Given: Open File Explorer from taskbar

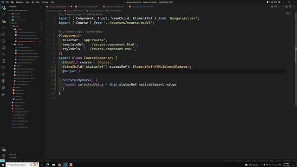Looking at the screenshot, I should coord(53,165).
